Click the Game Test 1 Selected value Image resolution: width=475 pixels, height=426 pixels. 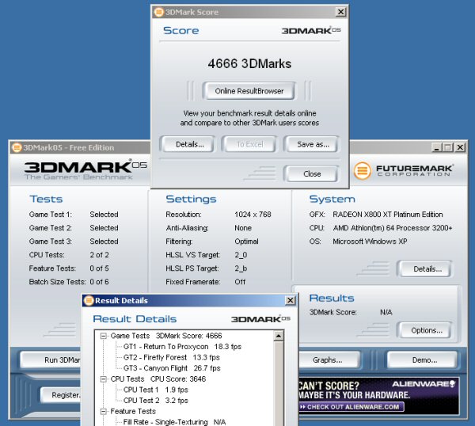(104, 215)
